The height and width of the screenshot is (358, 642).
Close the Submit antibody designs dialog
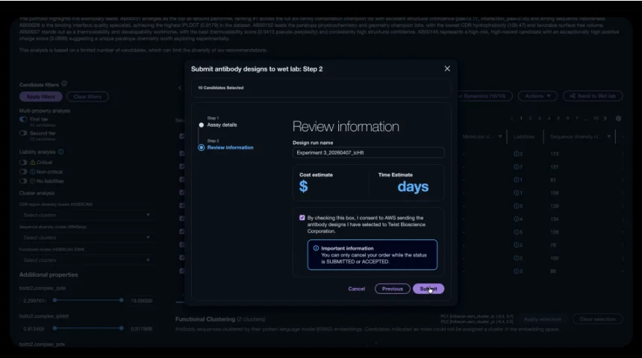(447, 69)
